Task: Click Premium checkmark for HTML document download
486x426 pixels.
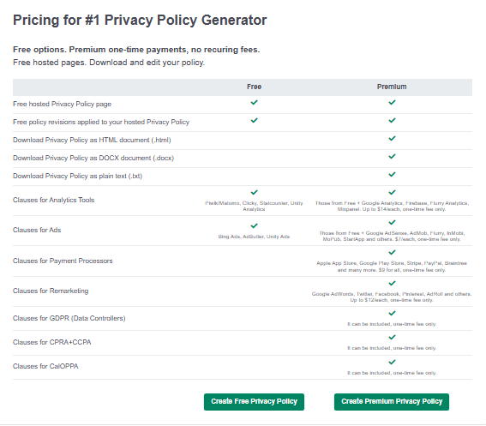Action: pyautogui.click(x=392, y=138)
